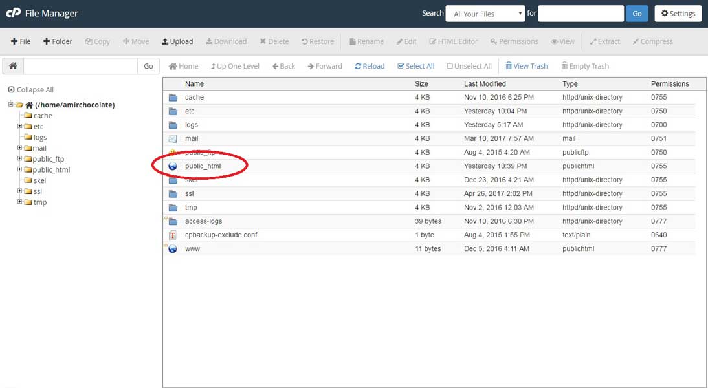708x388 pixels.
Task: Focus the search 'for' text field
Action: (x=581, y=14)
